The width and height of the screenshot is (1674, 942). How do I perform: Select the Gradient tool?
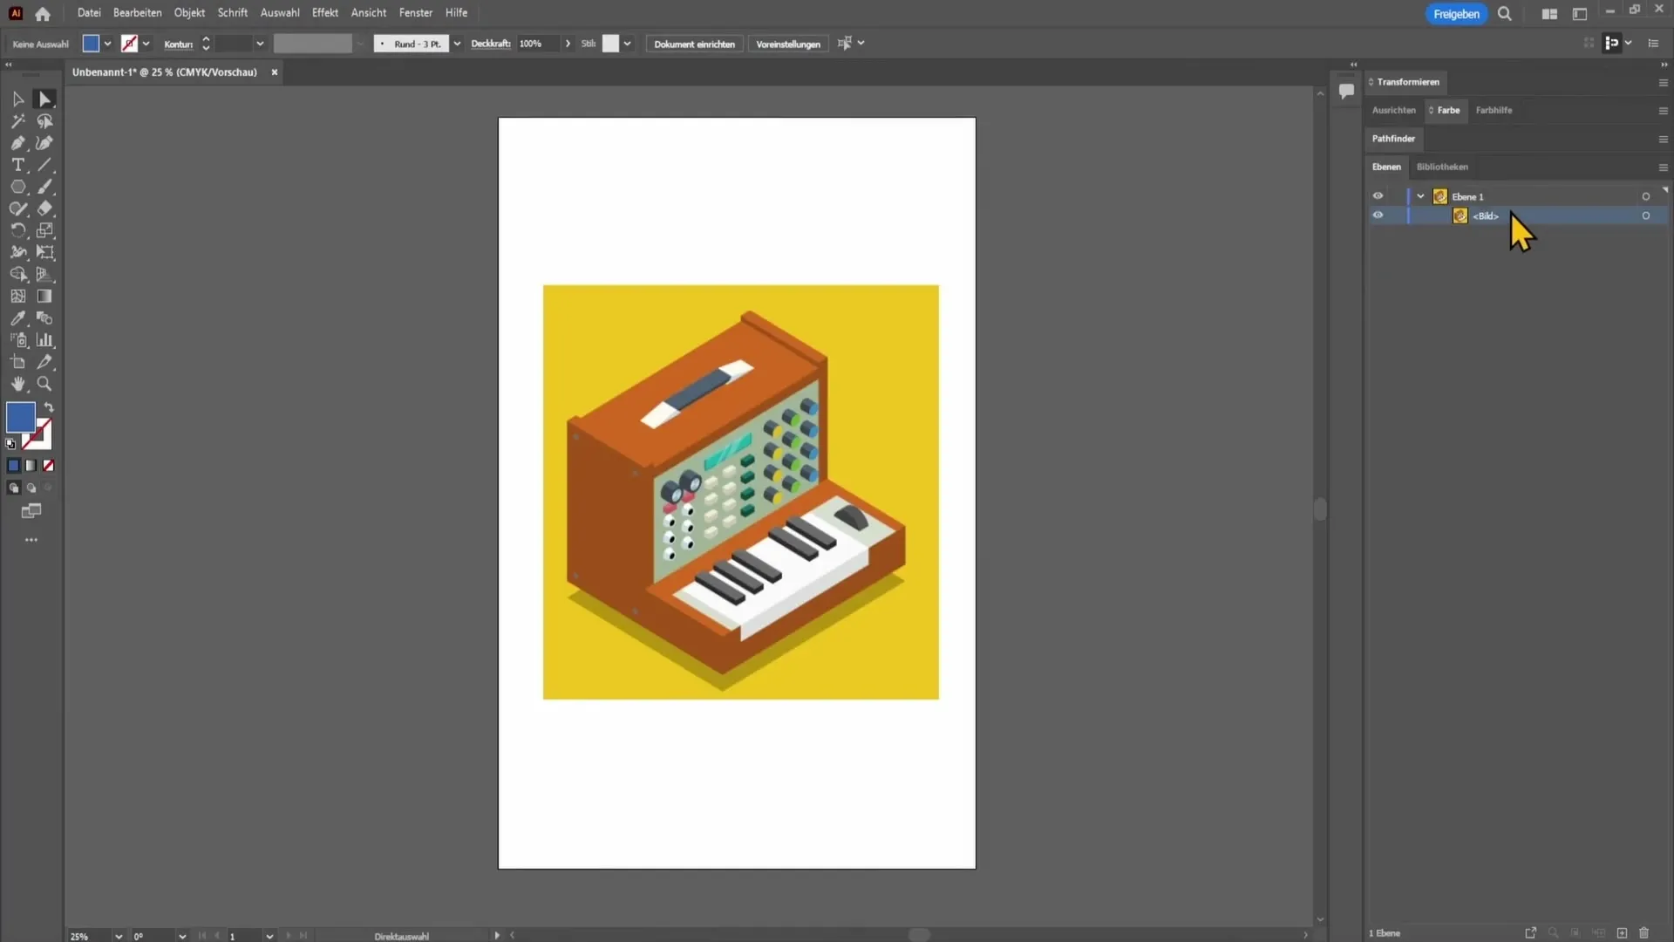click(44, 297)
